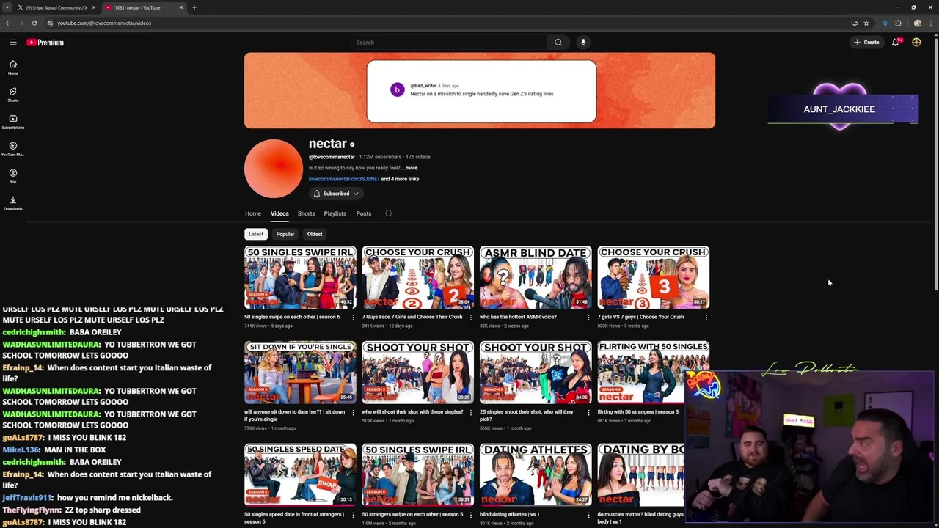Open Subscriptions in the left sidebar
Screen dimensions: 939x528
12,122
